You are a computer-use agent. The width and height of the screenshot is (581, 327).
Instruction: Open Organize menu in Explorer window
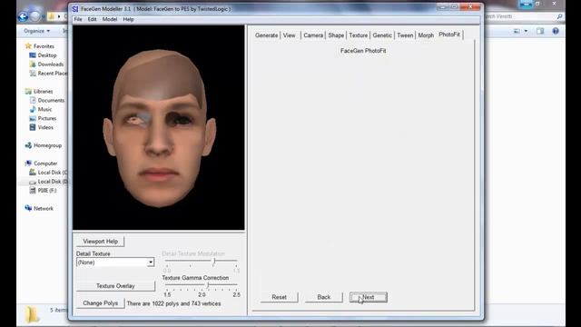click(36, 31)
